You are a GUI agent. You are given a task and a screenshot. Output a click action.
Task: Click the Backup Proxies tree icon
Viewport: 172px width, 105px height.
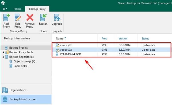coord(6,47)
